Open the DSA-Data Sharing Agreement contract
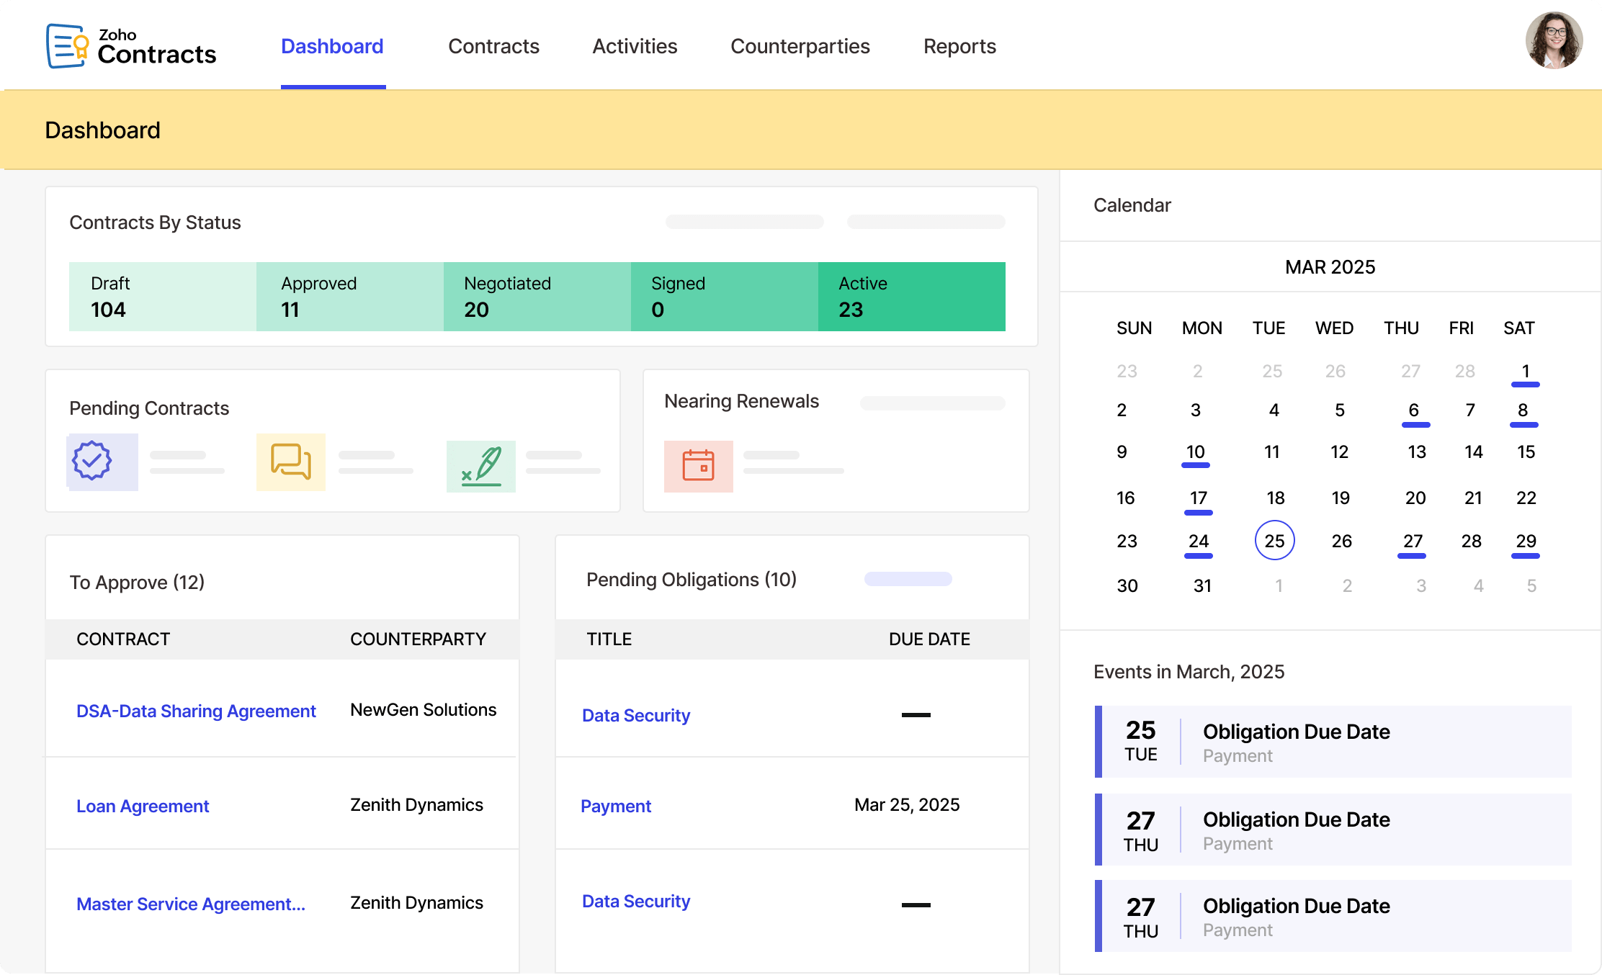 pyautogui.click(x=196, y=711)
